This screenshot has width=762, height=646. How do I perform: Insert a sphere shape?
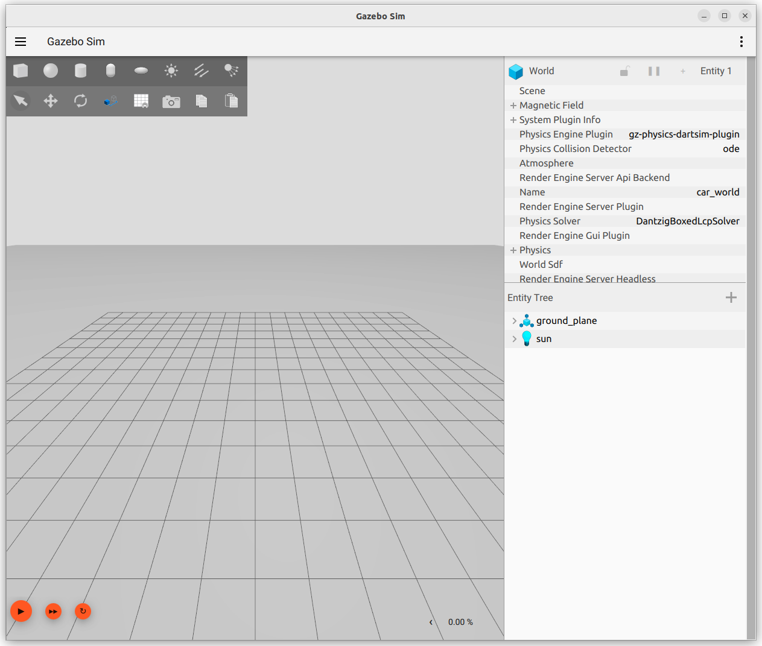[x=51, y=71]
